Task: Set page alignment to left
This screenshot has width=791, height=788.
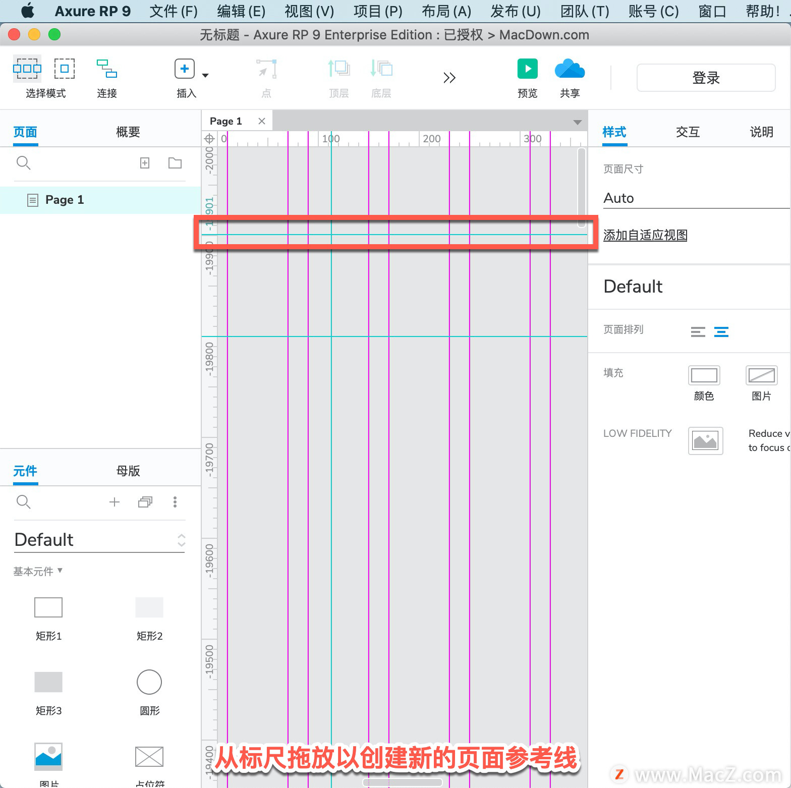Action: (698, 332)
